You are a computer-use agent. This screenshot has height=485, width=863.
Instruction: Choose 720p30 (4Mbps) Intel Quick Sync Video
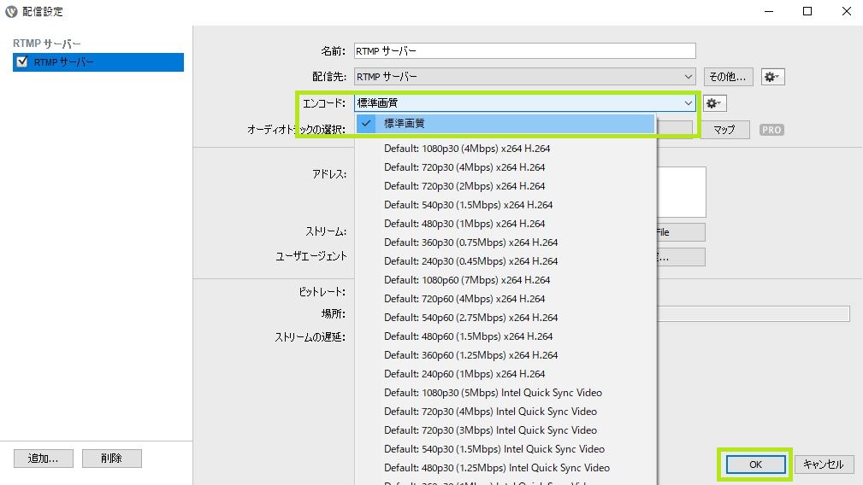tap(505, 412)
